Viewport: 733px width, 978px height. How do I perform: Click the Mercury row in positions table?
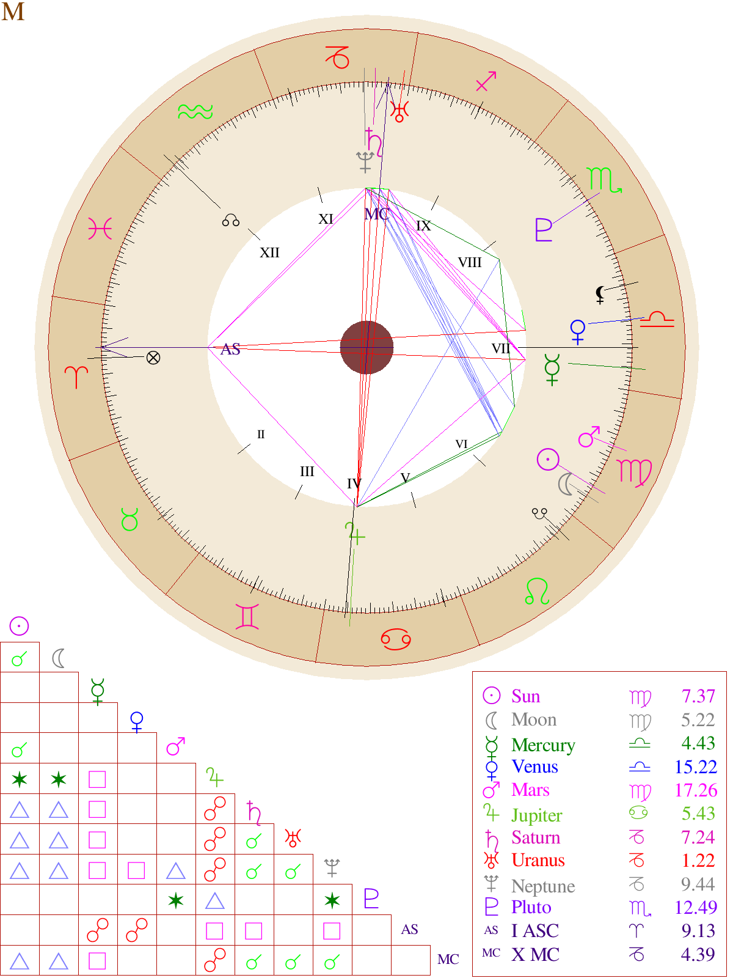[x=599, y=745]
